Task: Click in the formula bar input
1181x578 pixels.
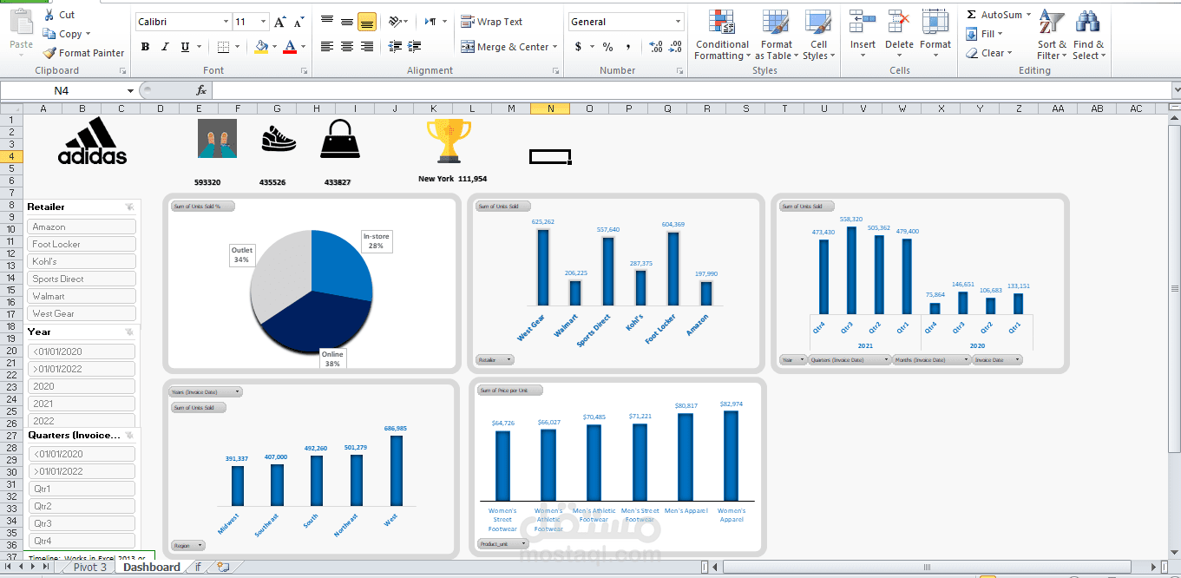Action: [x=686, y=90]
